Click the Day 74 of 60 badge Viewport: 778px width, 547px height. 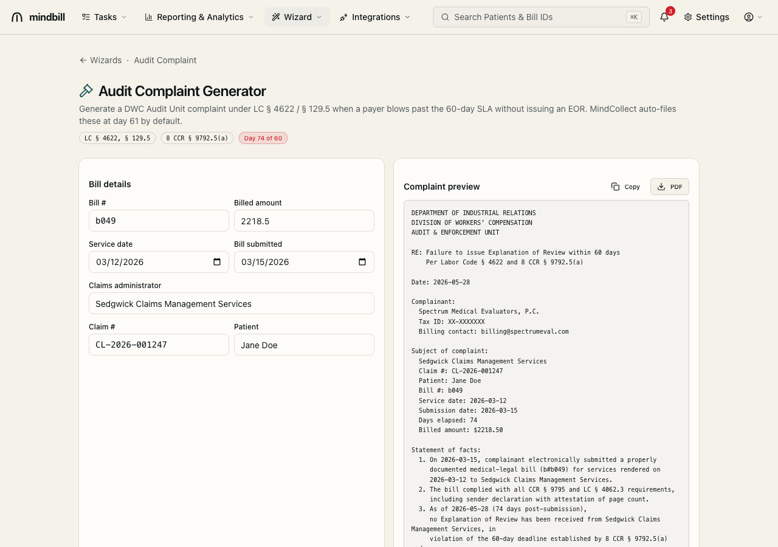pos(263,138)
